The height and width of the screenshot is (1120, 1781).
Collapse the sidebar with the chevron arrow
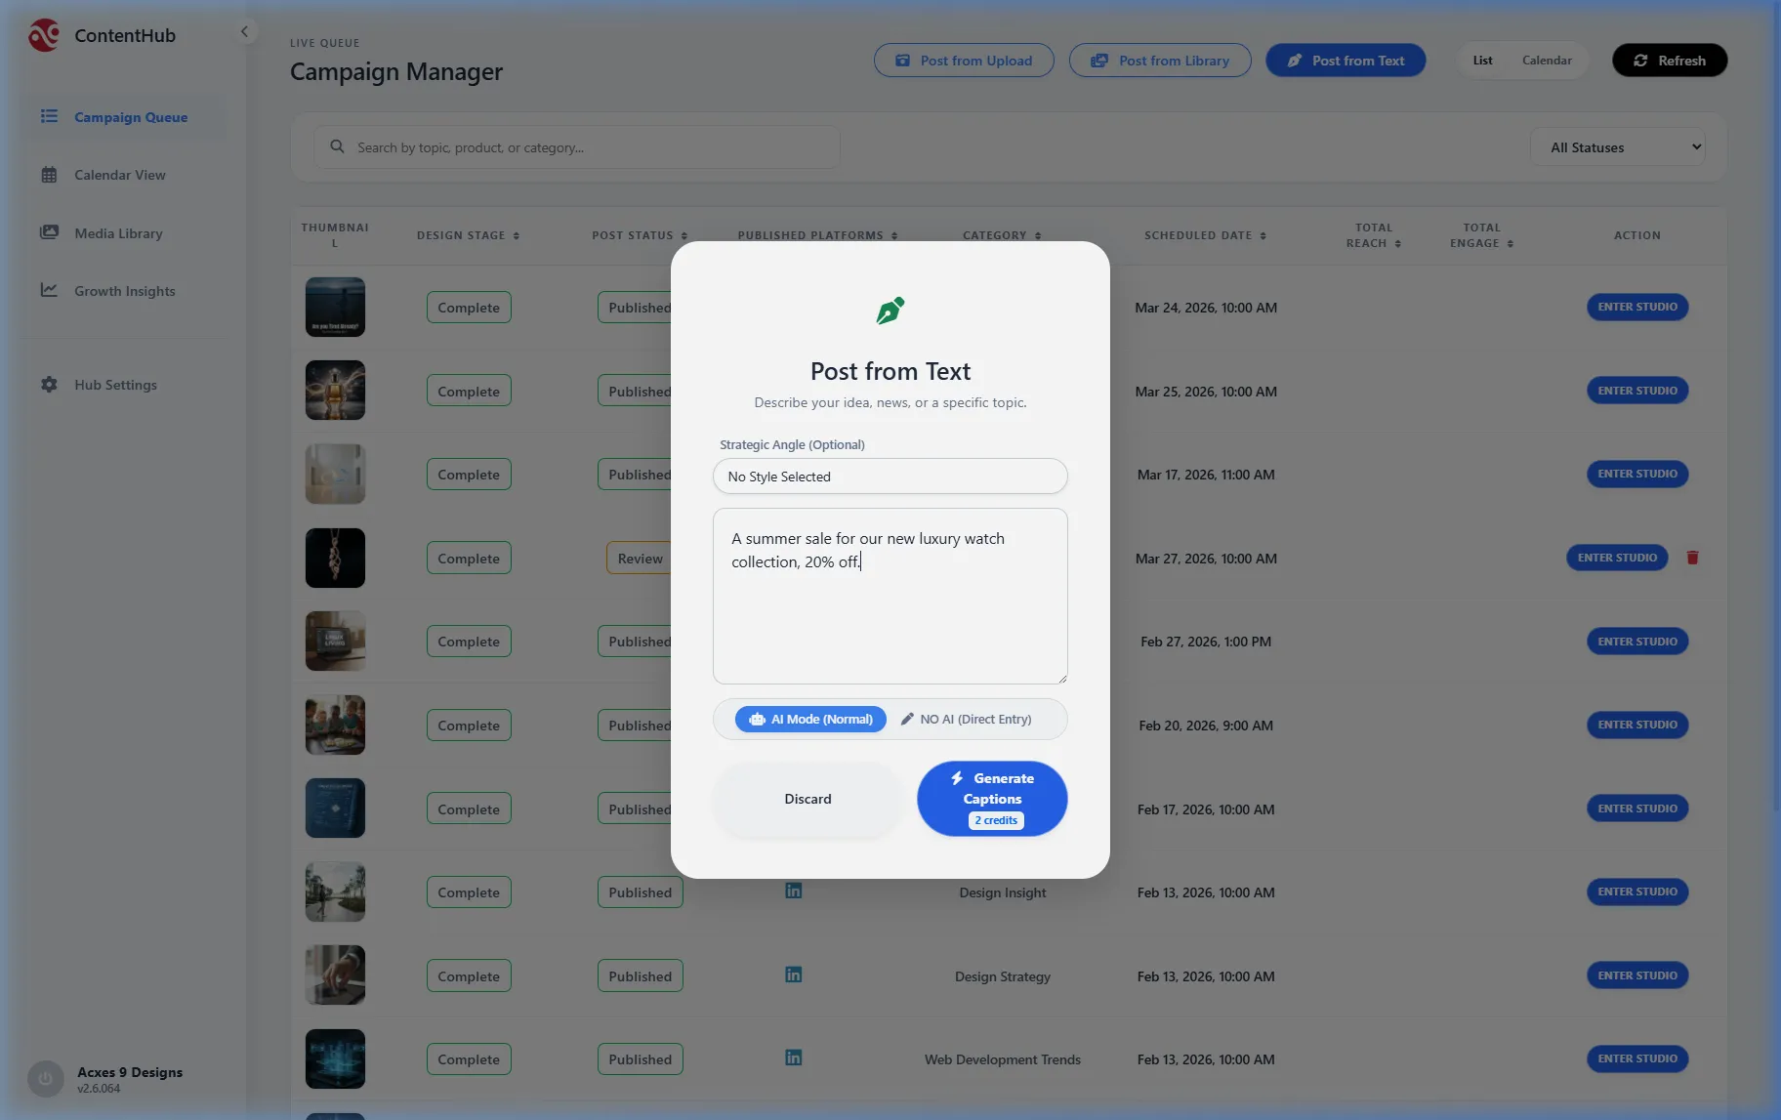[x=244, y=32]
